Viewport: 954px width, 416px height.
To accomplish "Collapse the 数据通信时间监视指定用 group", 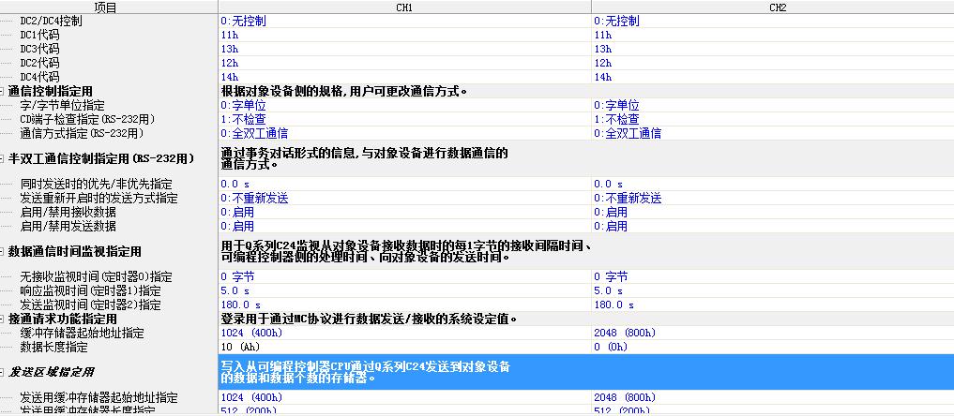I will (4, 251).
